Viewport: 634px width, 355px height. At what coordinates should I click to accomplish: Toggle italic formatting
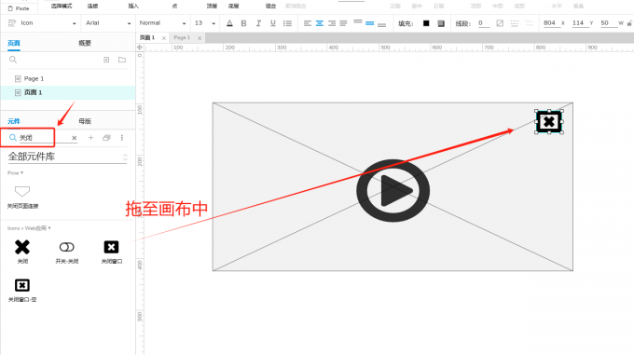pos(258,23)
